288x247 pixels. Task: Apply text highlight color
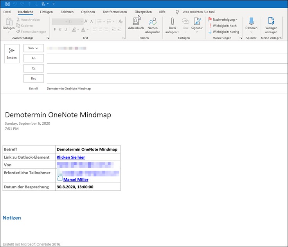click(74, 29)
